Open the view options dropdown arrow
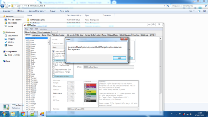 194,11
